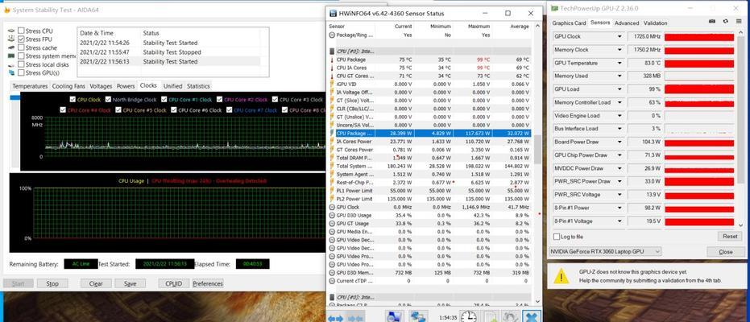Viewport: 750px width, 322px height.
Task: Open NVIDIA GeForce RTX 3060 GPU selector
Action: coord(606,251)
